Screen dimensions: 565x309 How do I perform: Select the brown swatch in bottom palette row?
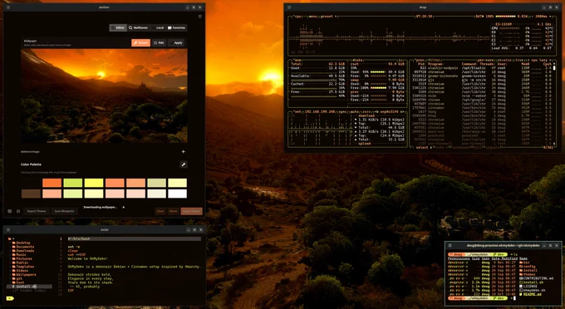coord(31,194)
